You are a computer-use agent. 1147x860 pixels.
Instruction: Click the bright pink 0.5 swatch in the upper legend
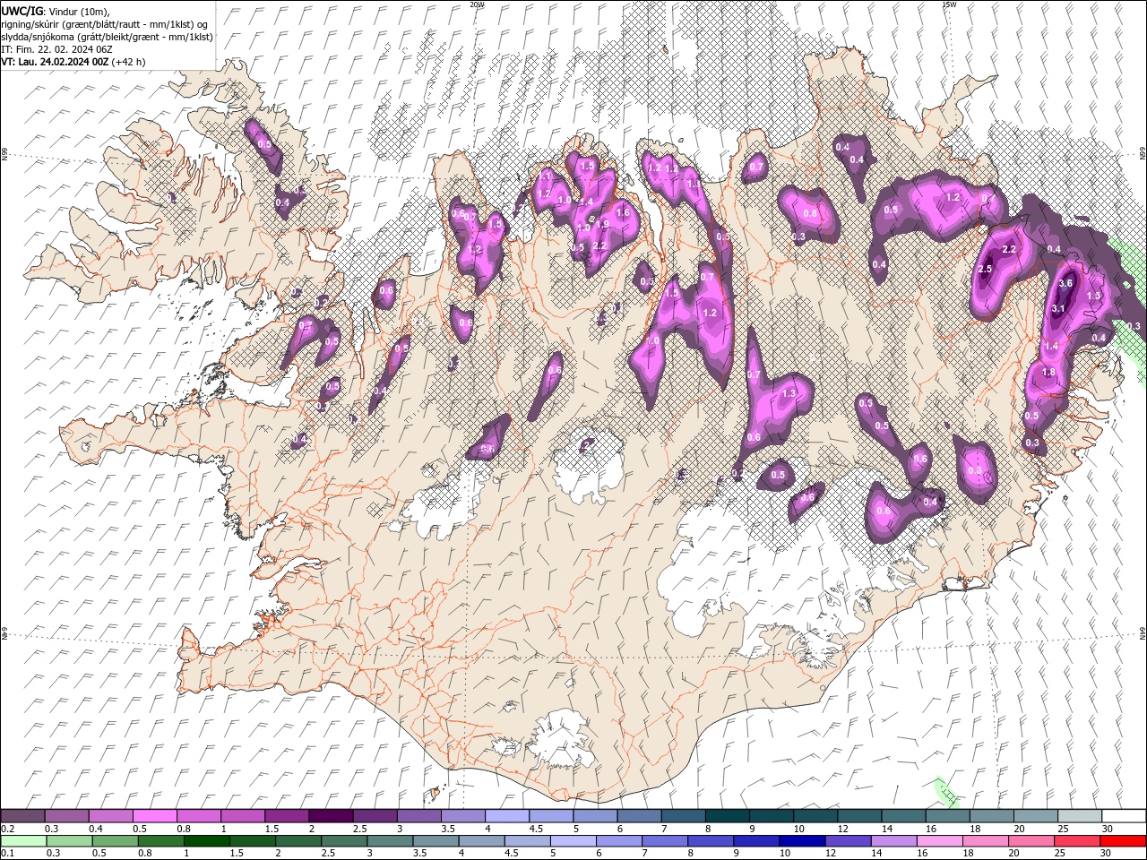154,816
